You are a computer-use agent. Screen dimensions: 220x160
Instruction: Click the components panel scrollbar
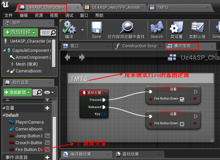click(x=54, y=53)
